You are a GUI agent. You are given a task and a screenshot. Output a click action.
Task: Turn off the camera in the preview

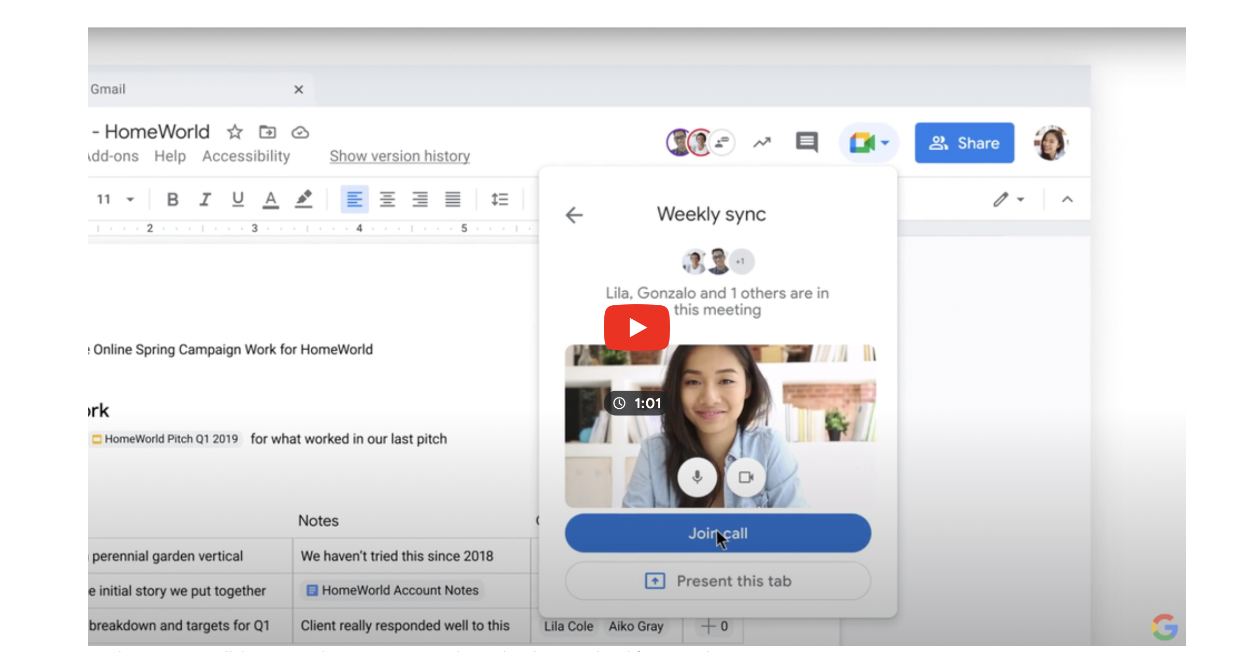tap(745, 477)
